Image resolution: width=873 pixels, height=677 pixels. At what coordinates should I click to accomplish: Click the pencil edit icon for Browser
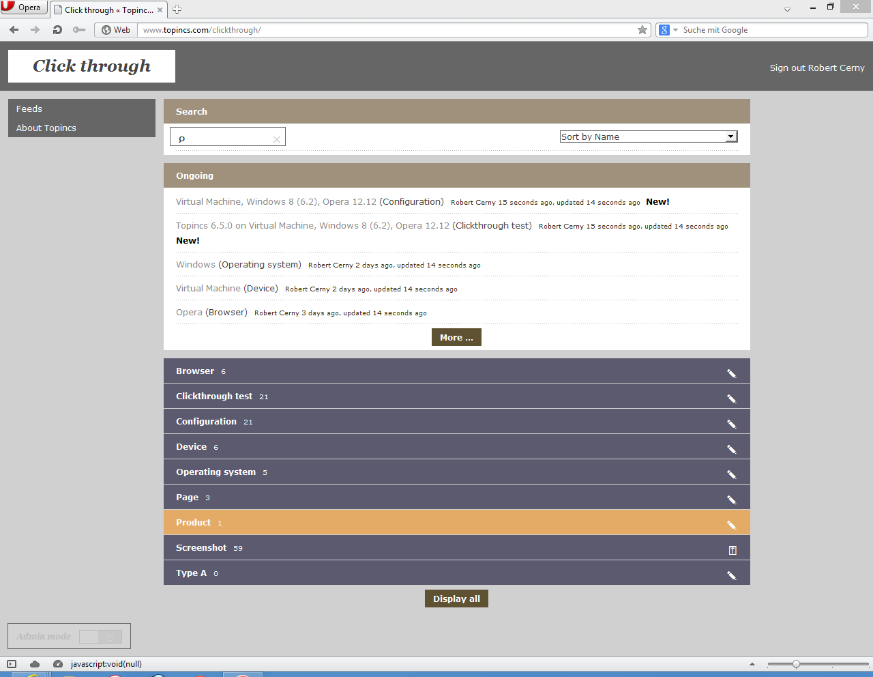(x=731, y=373)
